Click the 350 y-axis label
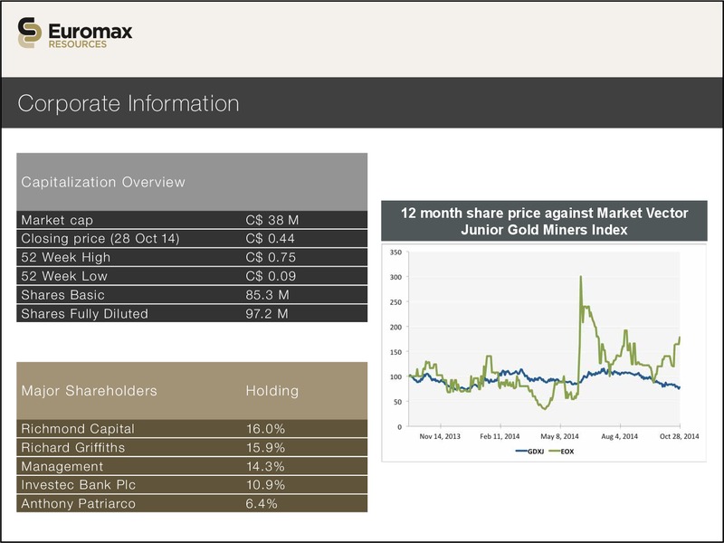This screenshot has width=724, height=543. tap(395, 252)
